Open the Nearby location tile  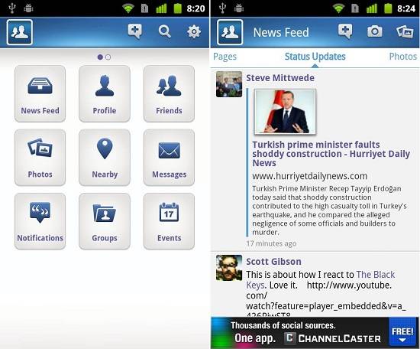coord(105,158)
